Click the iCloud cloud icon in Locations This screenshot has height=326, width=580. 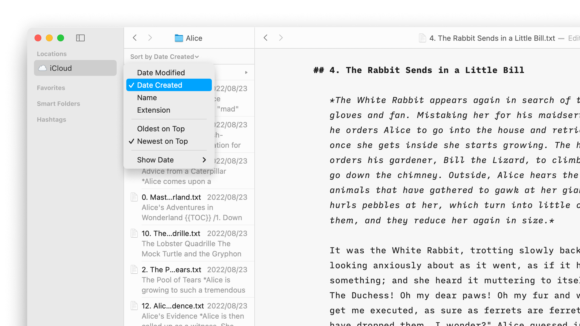pyautogui.click(x=43, y=68)
